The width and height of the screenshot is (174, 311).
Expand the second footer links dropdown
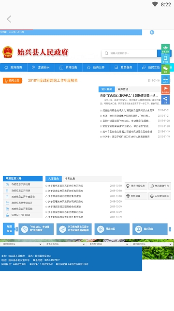65,244
